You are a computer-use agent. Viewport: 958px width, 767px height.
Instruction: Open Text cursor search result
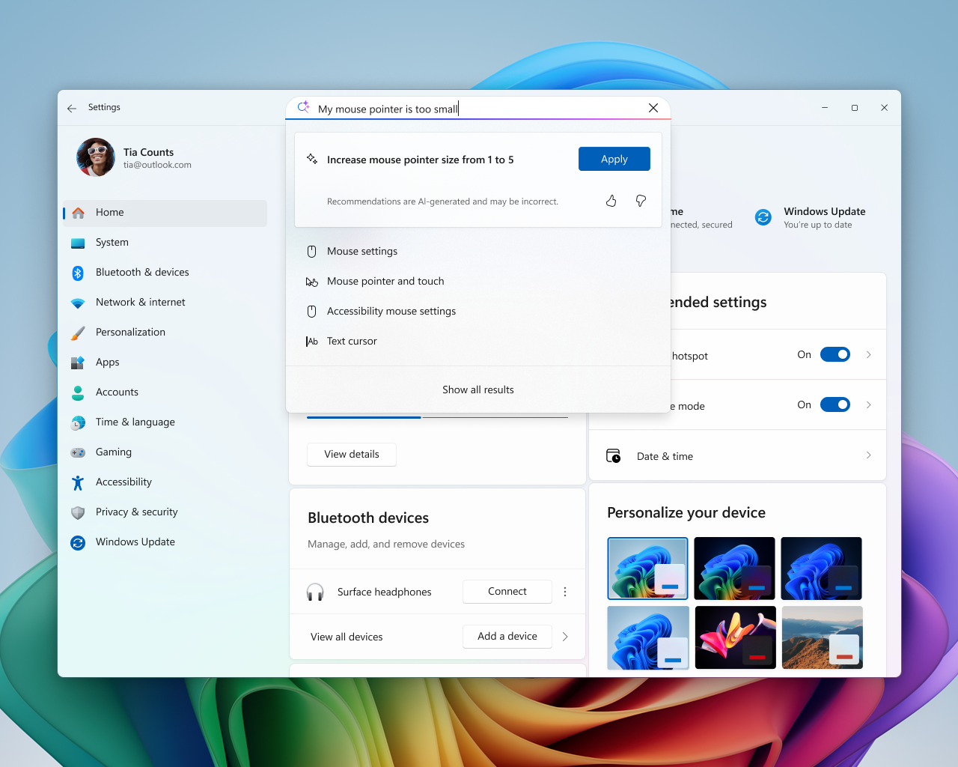pos(478,342)
